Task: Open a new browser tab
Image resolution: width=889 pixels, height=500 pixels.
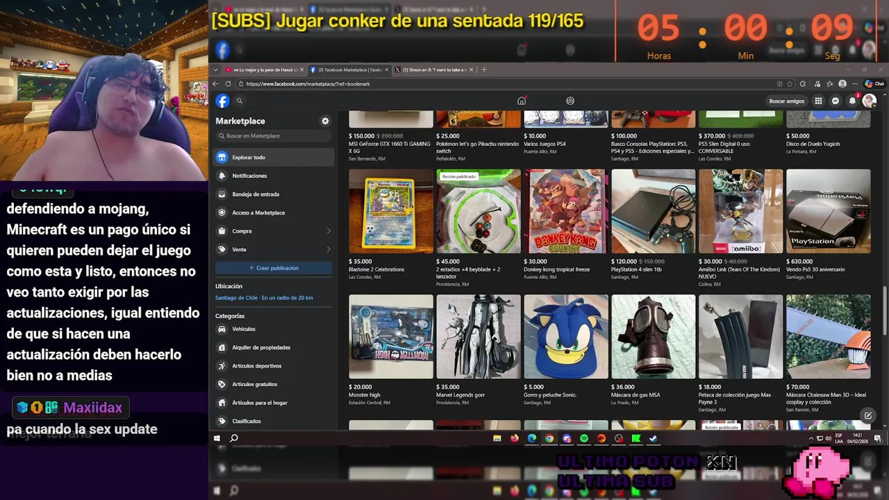Action: click(484, 69)
